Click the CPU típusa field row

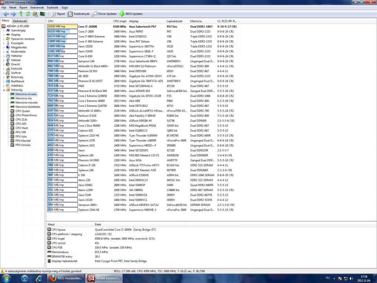102,230
